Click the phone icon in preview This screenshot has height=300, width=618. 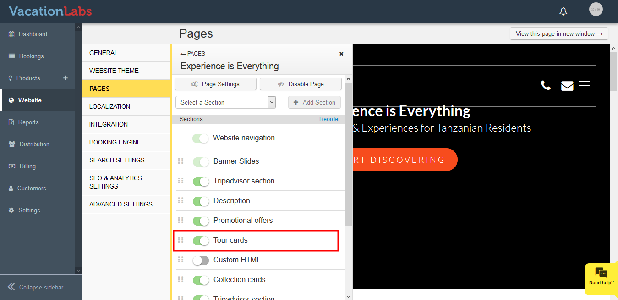tap(546, 85)
